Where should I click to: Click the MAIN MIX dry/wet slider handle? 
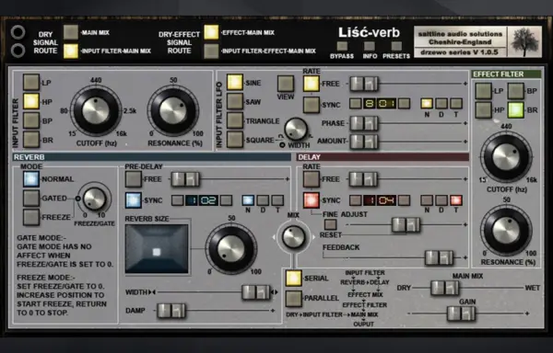pos(445,288)
